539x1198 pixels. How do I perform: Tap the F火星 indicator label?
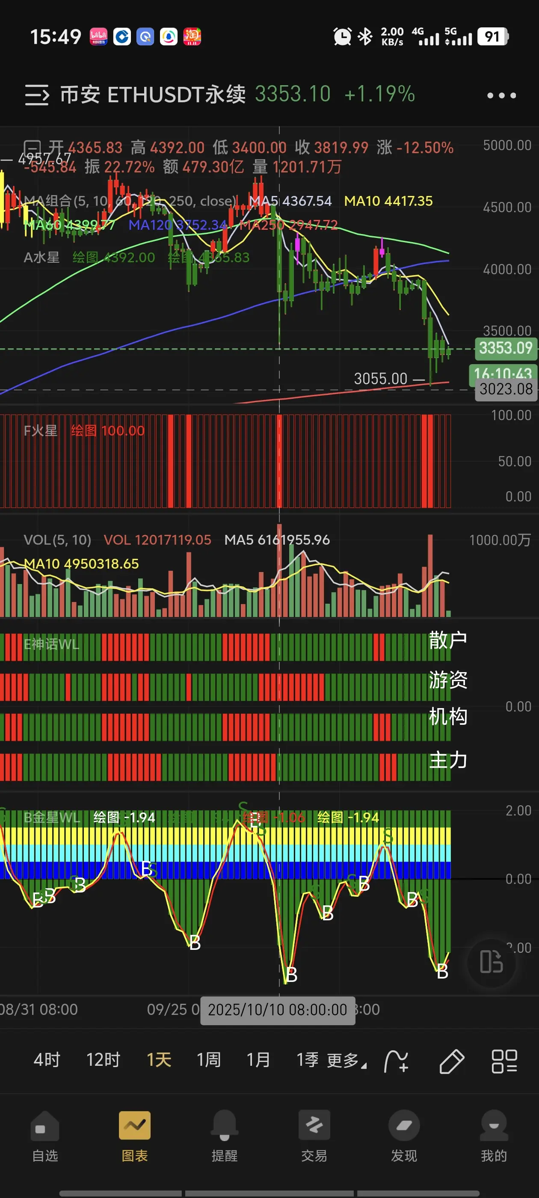click(41, 431)
